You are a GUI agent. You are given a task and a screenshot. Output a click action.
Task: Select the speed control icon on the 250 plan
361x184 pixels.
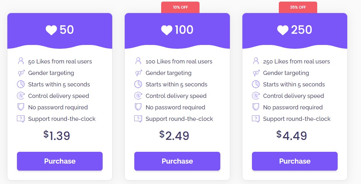[255, 96]
